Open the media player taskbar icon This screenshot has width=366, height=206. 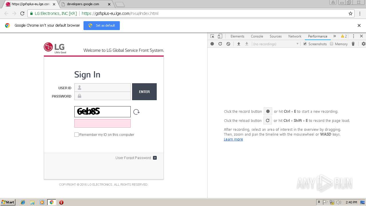click(x=42, y=202)
